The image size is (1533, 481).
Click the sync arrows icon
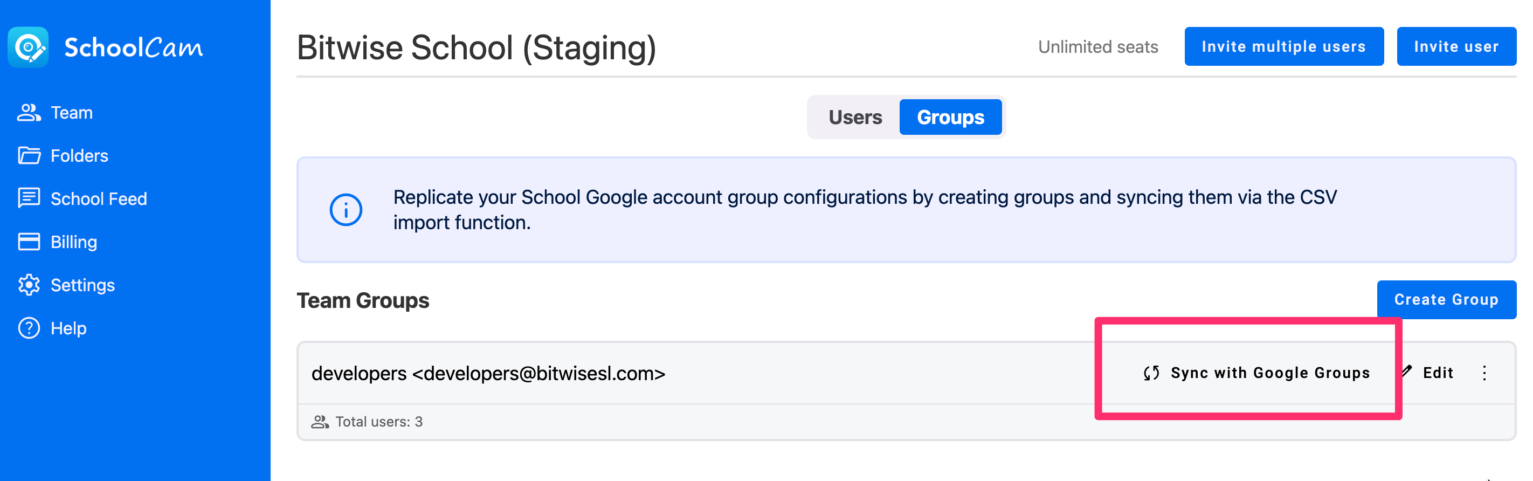[x=1151, y=373]
